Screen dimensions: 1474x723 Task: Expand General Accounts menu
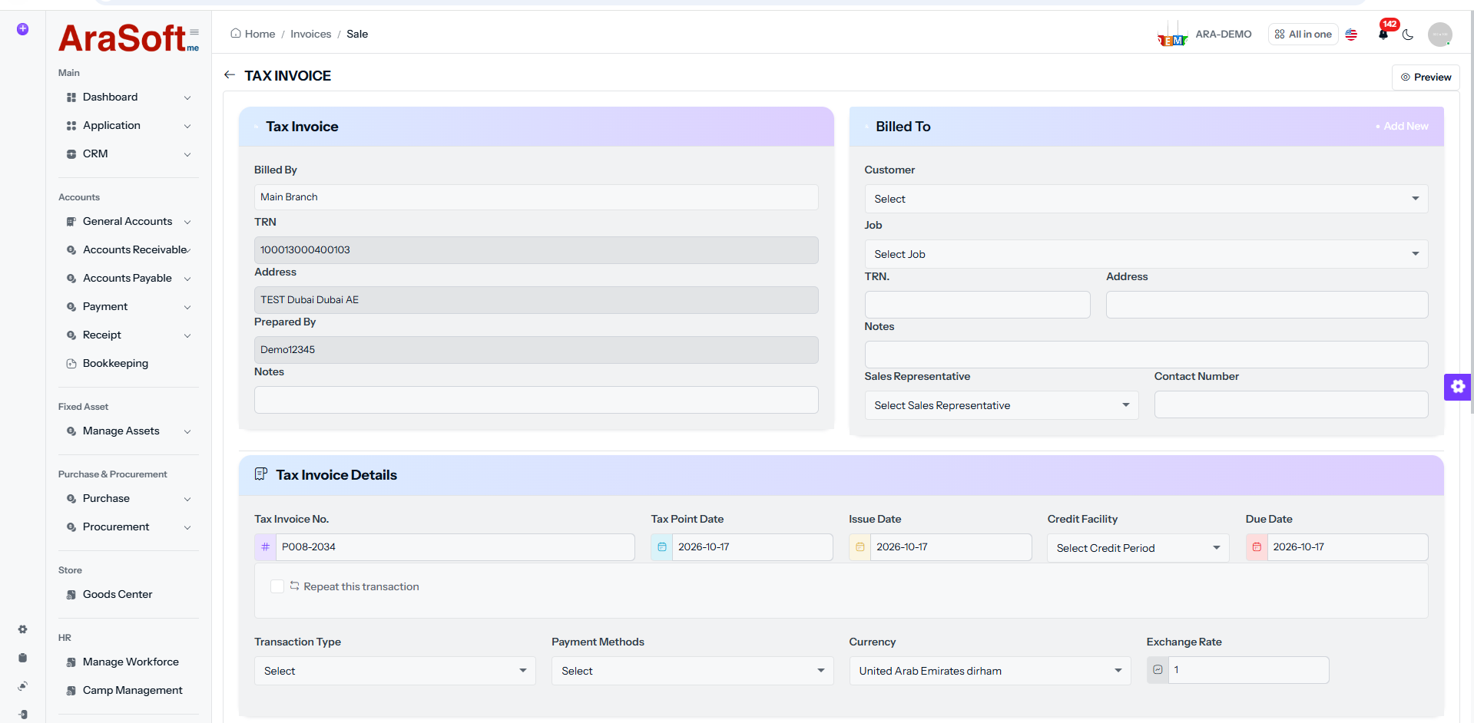point(128,222)
